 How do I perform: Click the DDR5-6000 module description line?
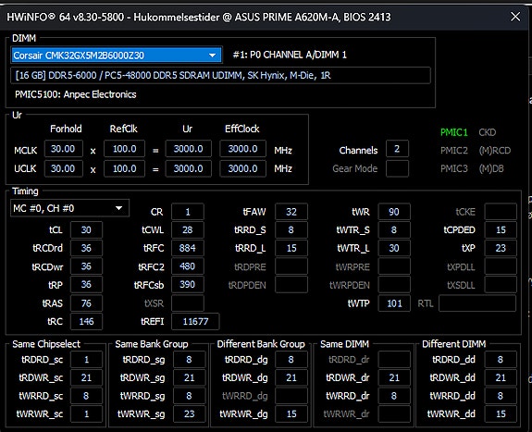tap(220, 75)
